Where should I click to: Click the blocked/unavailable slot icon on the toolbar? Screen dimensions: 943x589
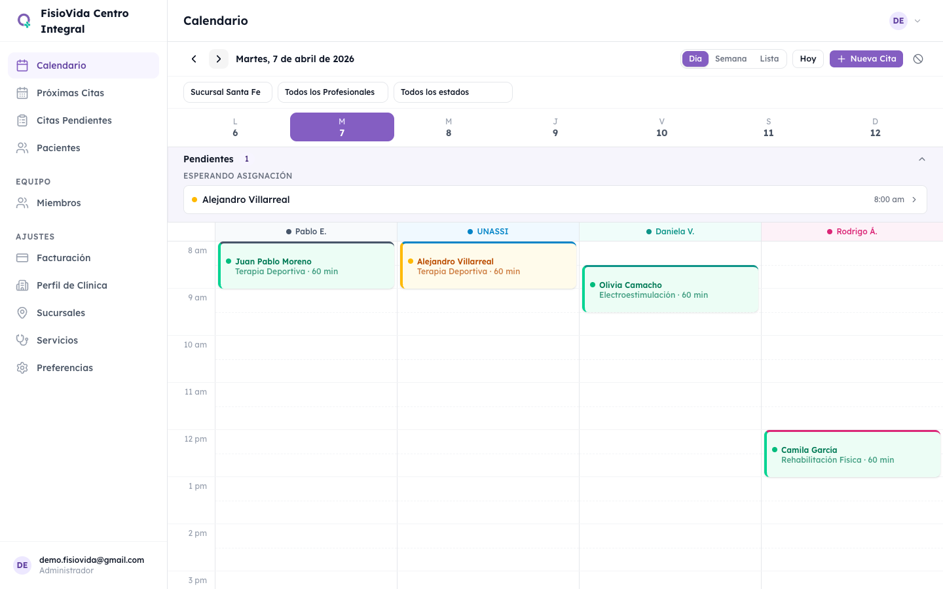[x=917, y=58]
